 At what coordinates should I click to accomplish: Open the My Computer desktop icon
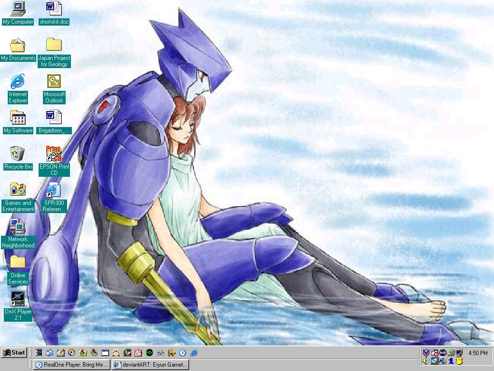[x=18, y=13]
